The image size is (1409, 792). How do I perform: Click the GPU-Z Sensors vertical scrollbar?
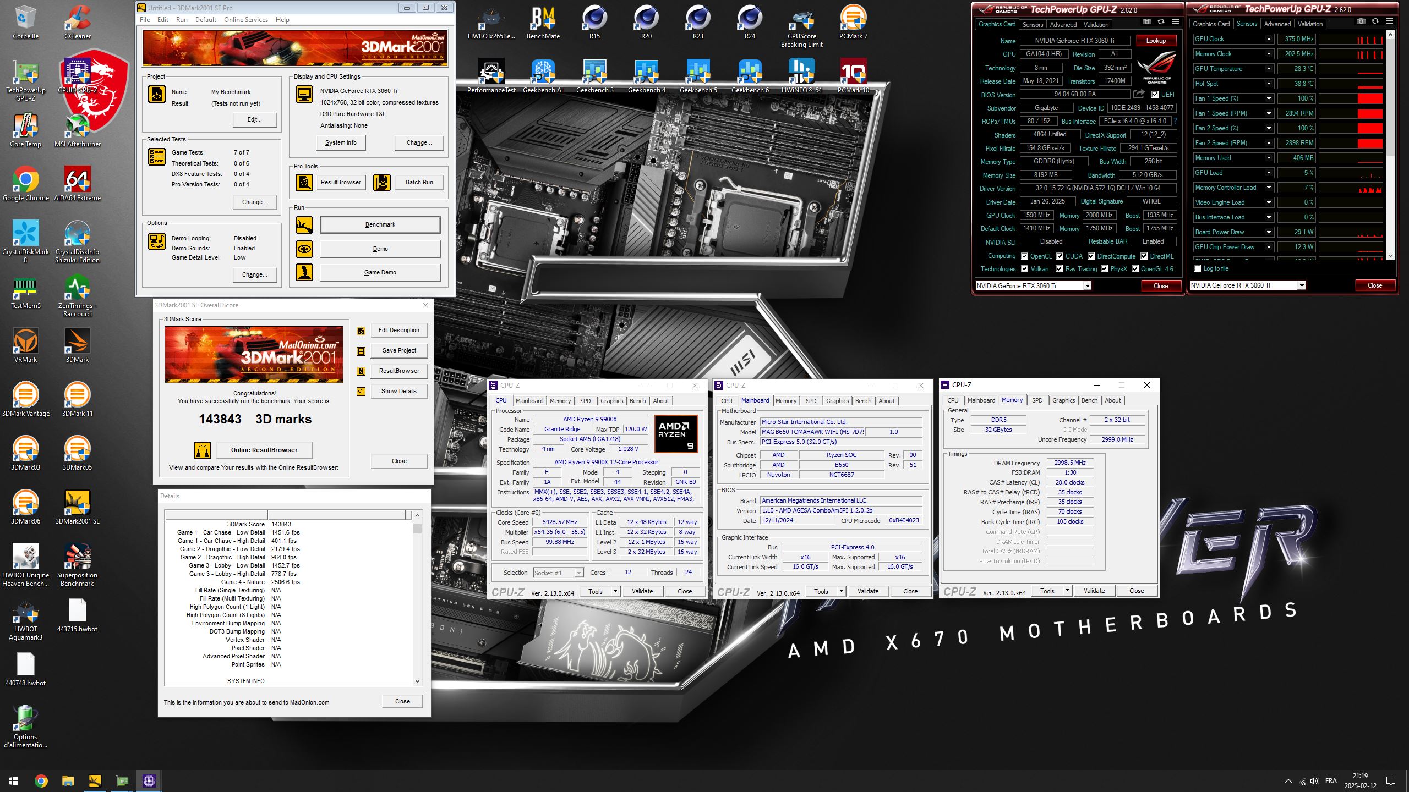point(1391,145)
